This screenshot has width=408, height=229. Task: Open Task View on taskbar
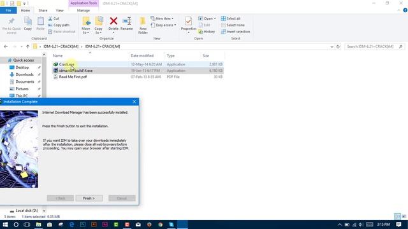pos(27,225)
